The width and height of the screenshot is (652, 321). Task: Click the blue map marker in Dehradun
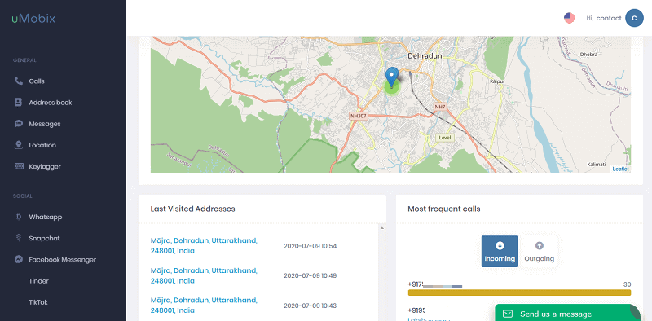[x=391, y=77]
